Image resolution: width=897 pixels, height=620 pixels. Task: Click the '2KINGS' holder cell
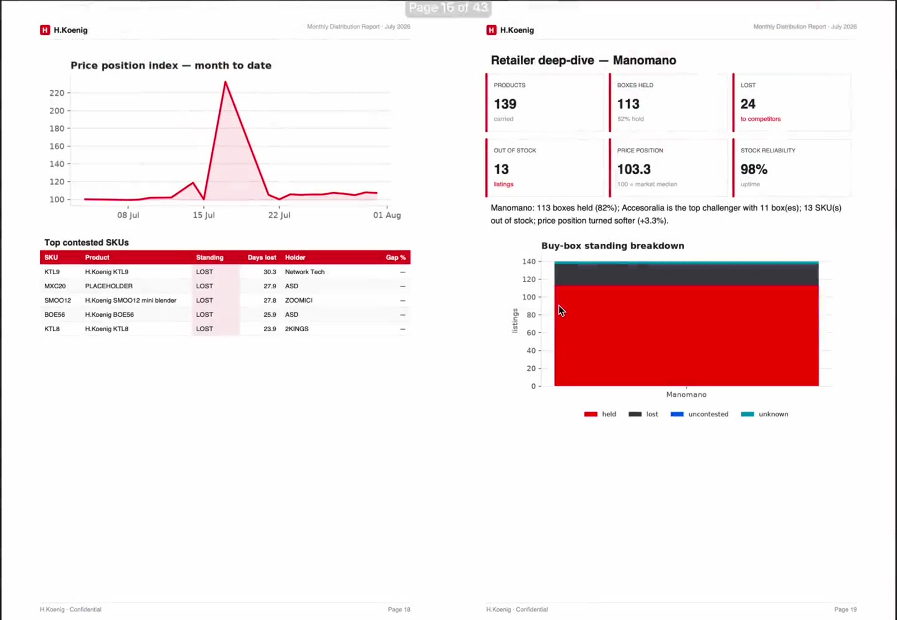[297, 329]
